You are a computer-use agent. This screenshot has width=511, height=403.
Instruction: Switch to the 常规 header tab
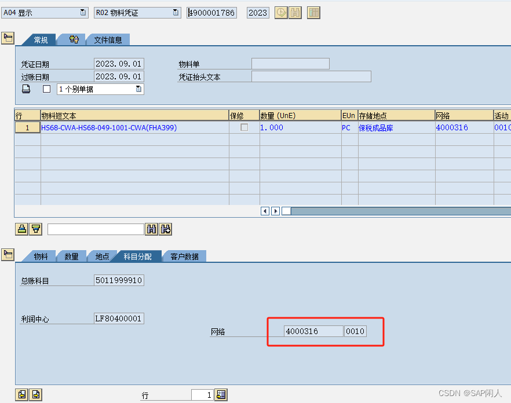[41, 40]
